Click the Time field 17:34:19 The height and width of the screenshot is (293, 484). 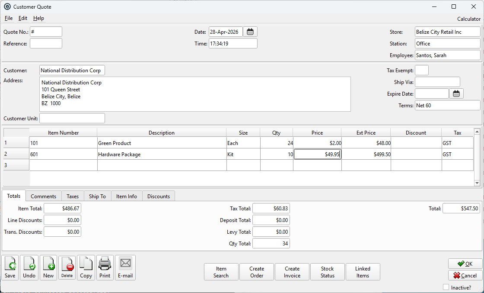click(x=233, y=44)
